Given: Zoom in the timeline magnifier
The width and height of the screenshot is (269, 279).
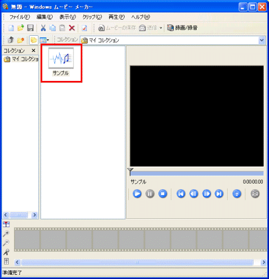Looking at the screenshot, I should click(6, 234).
